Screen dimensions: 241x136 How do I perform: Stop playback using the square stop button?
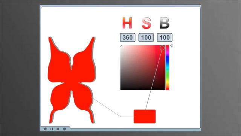[58, 129]
